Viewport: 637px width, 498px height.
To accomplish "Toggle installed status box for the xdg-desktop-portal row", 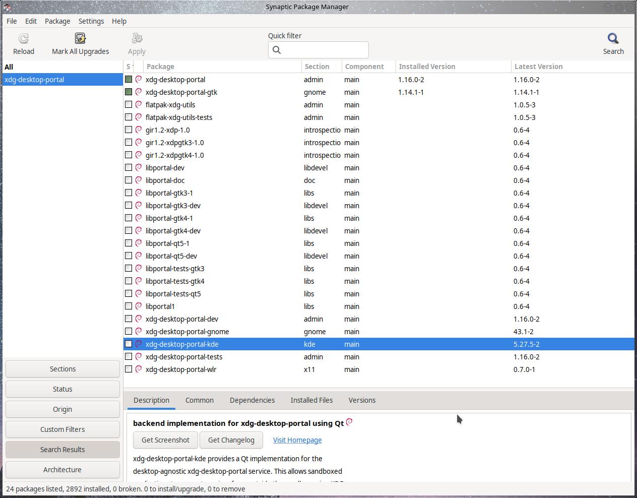I will pyautogui.click(x=129, y=80).
